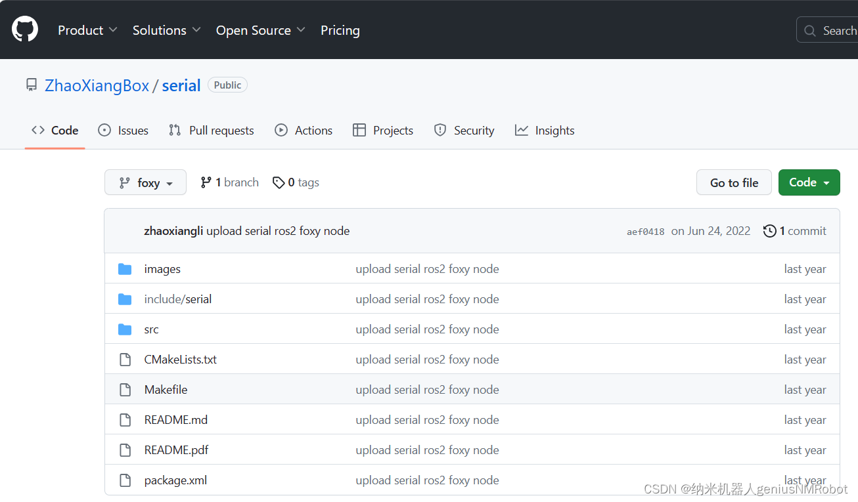The width and height of the screenshot is (858, 502).
Task: Open the package.xml file
Action: 175,480
